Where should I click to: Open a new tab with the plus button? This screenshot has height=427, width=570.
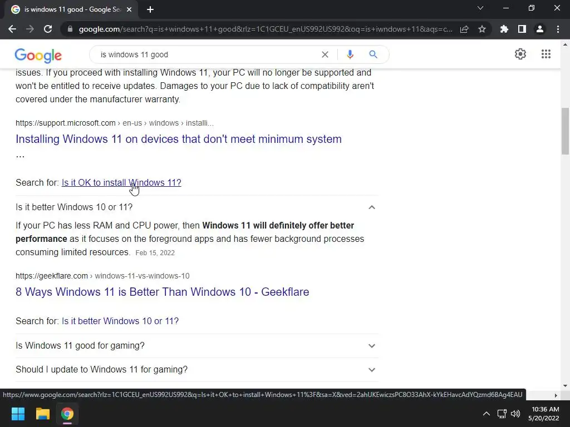150,10
